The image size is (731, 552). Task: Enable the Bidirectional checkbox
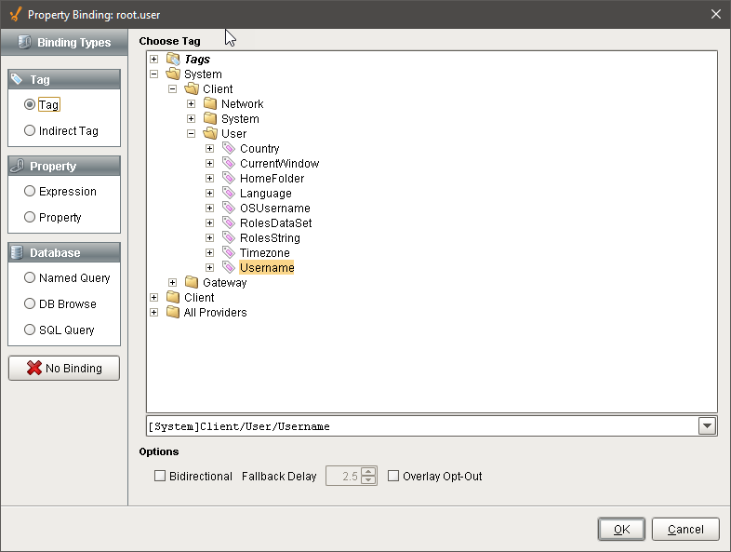click(160, 476)
